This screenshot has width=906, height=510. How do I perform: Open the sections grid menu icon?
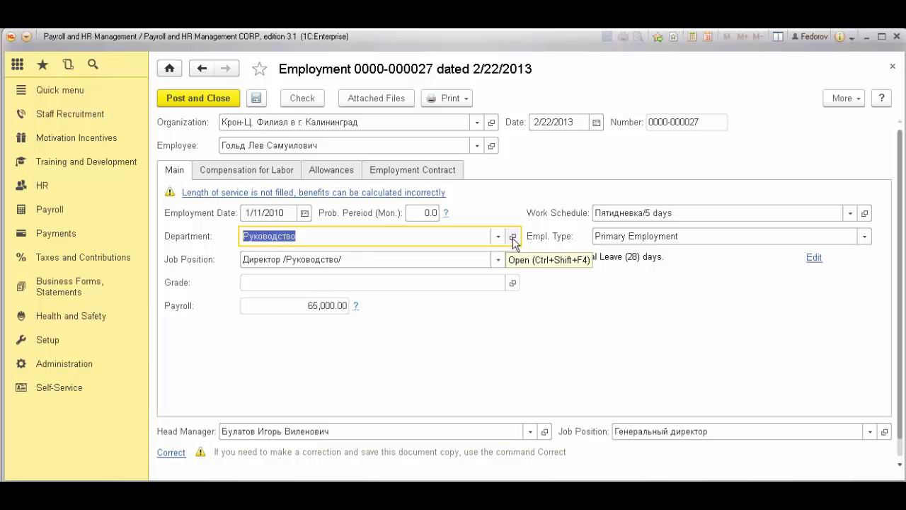point(18,64)
